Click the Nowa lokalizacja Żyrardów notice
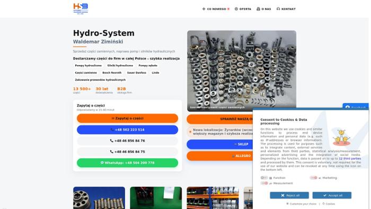 click(x=219, y=132)
